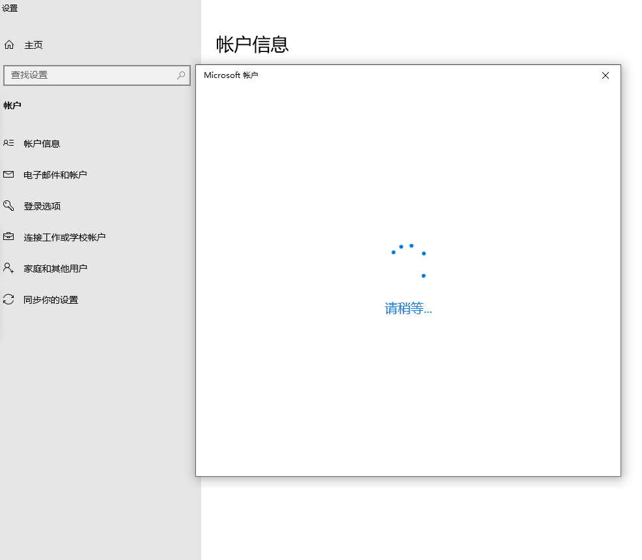Click the 请稍等... loading text

click(x=408, y=308)
